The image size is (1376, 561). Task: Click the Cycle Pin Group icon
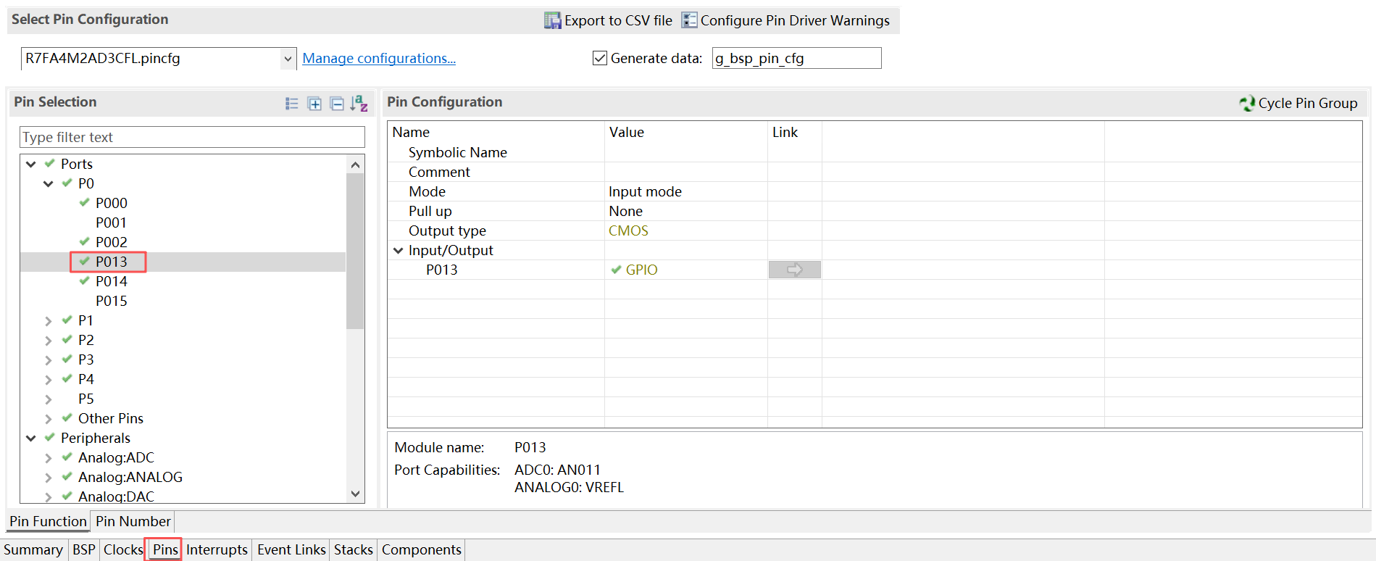1247,103
